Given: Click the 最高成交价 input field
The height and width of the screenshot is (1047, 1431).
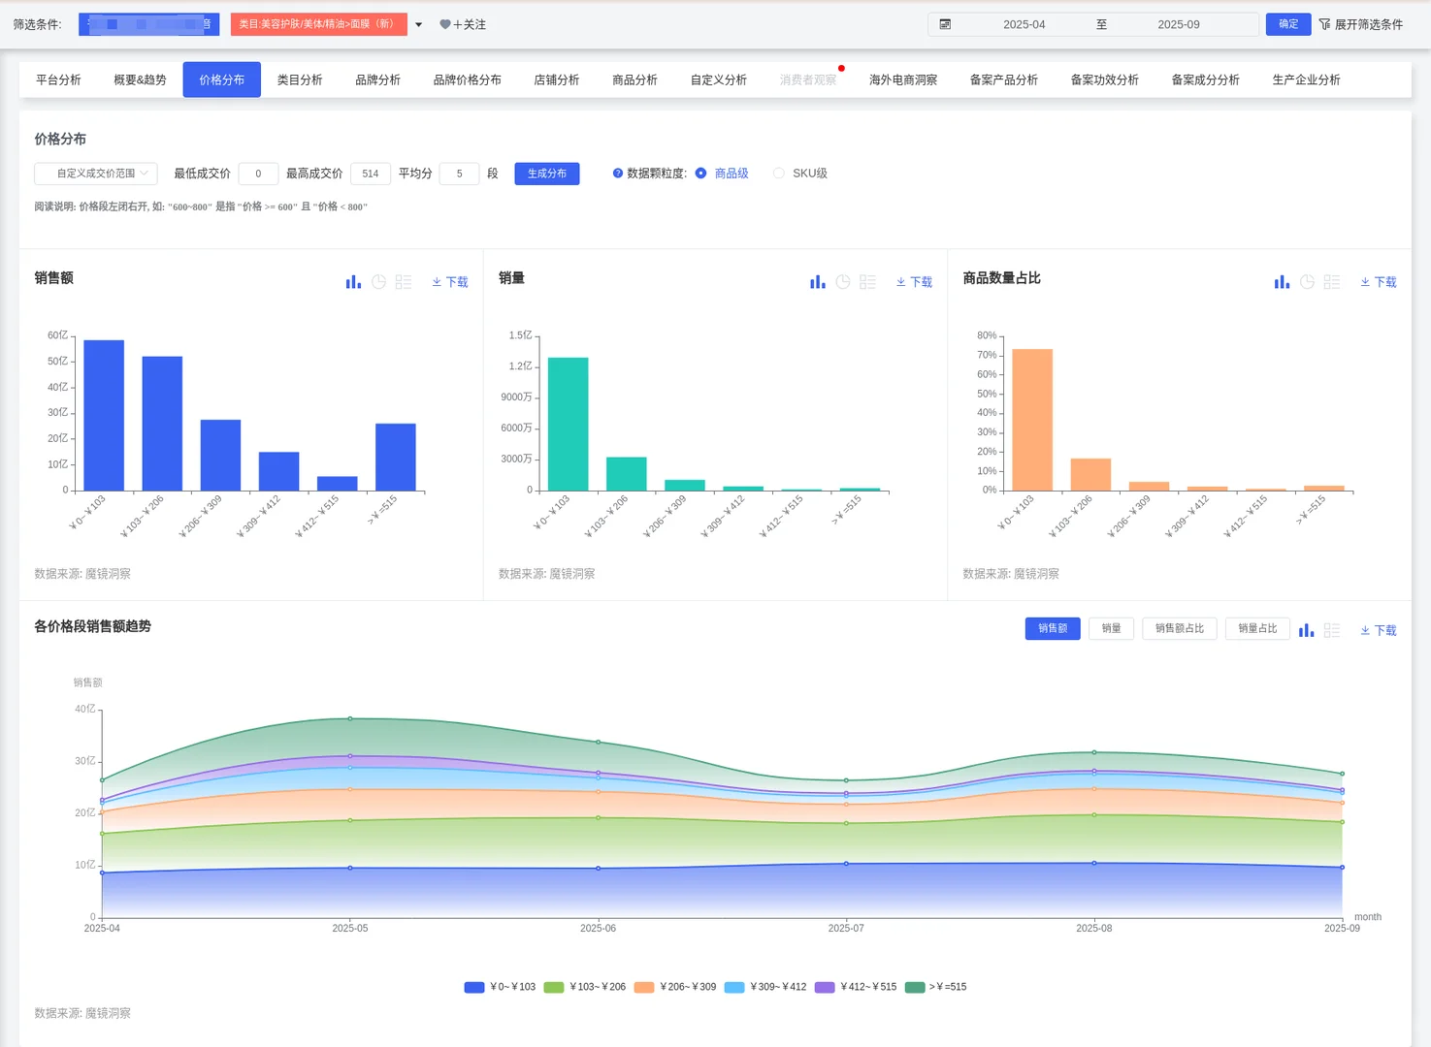Looking at the screenshot, I should click(371, 174).
